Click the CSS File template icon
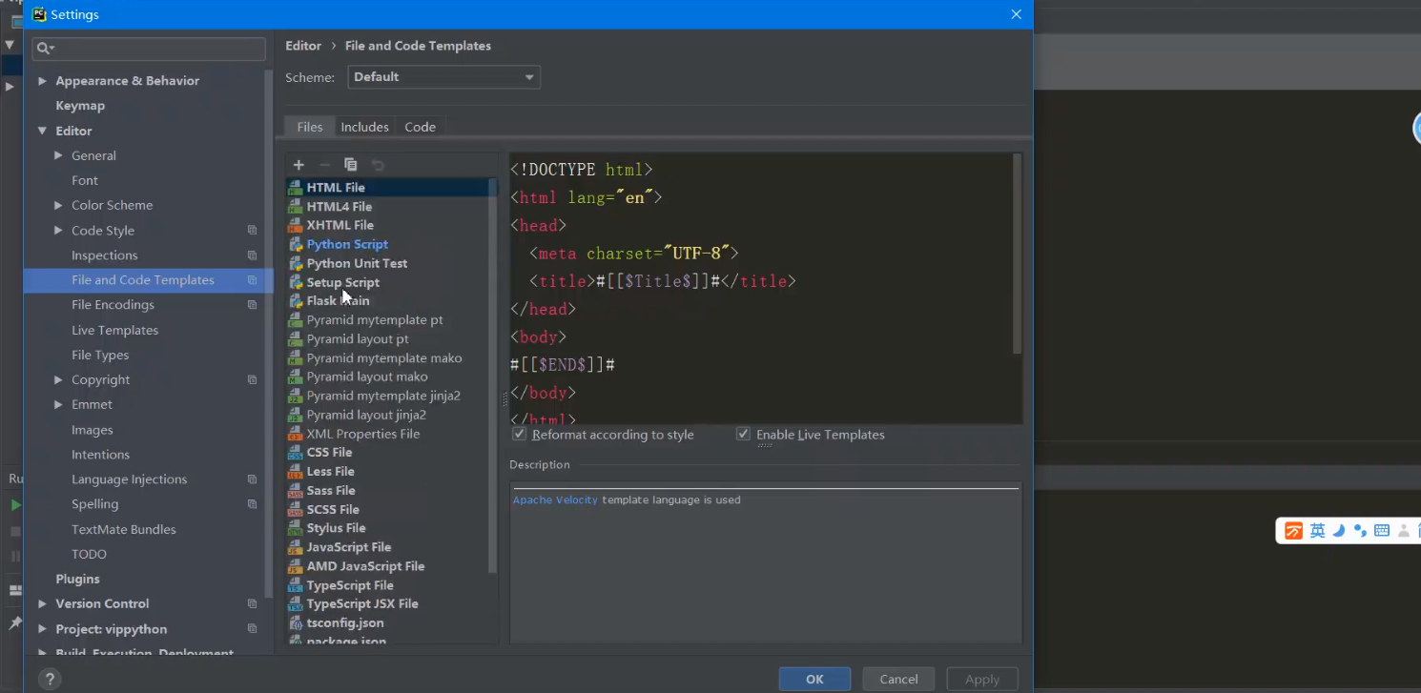This screenshot has width=1421, height=693. 296,453
